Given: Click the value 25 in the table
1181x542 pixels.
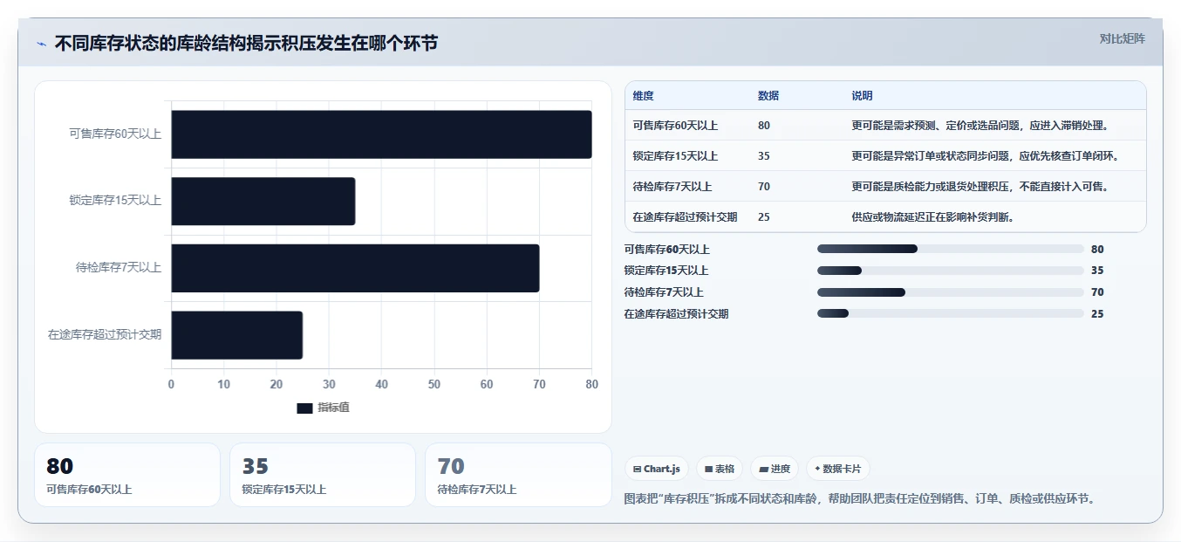Looking at the screenshot, I should pos(764,217).
